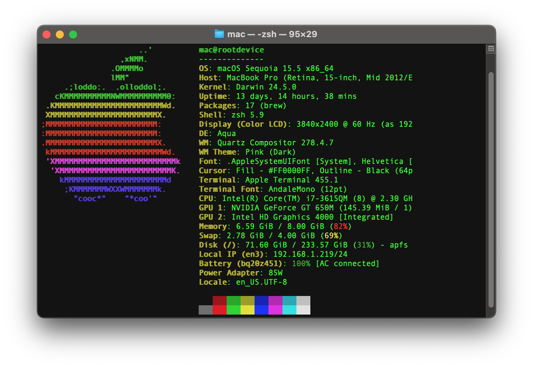Screen dimensions: 533x367
Task: Click the 'Cursor: Fill - #FF0000FF' line
Action: [x=306, y=171]
